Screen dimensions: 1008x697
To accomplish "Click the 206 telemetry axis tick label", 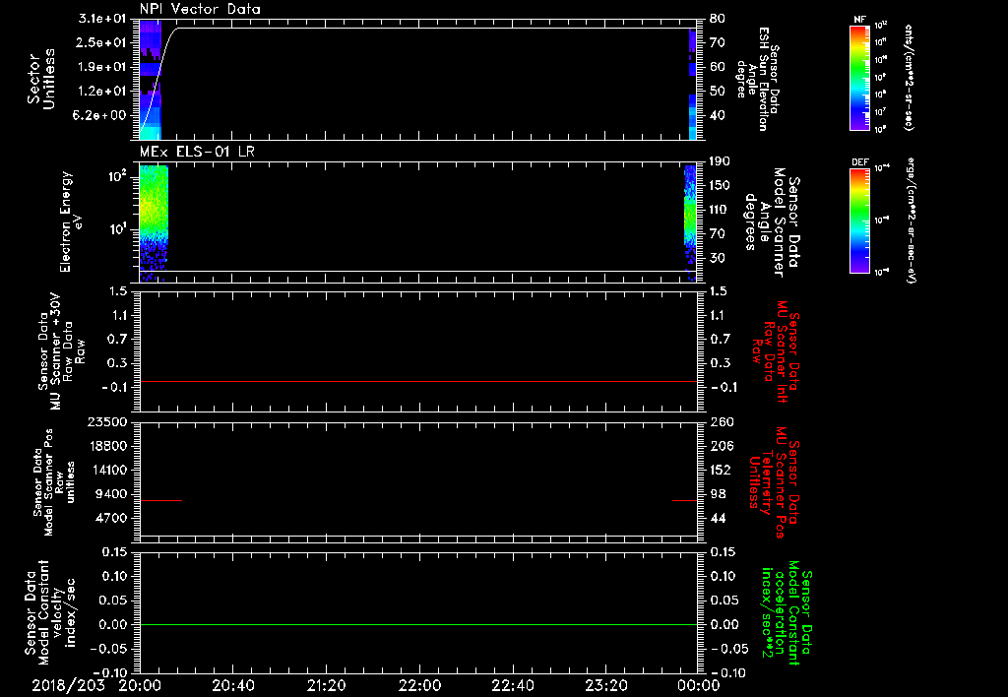I will 722,446.
